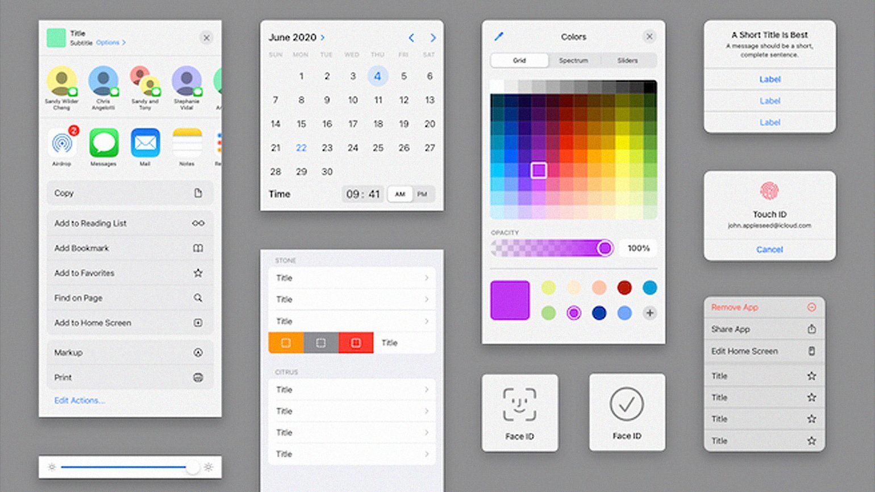Click the Touch ID fingerprint icon

(x=769, y=191)
